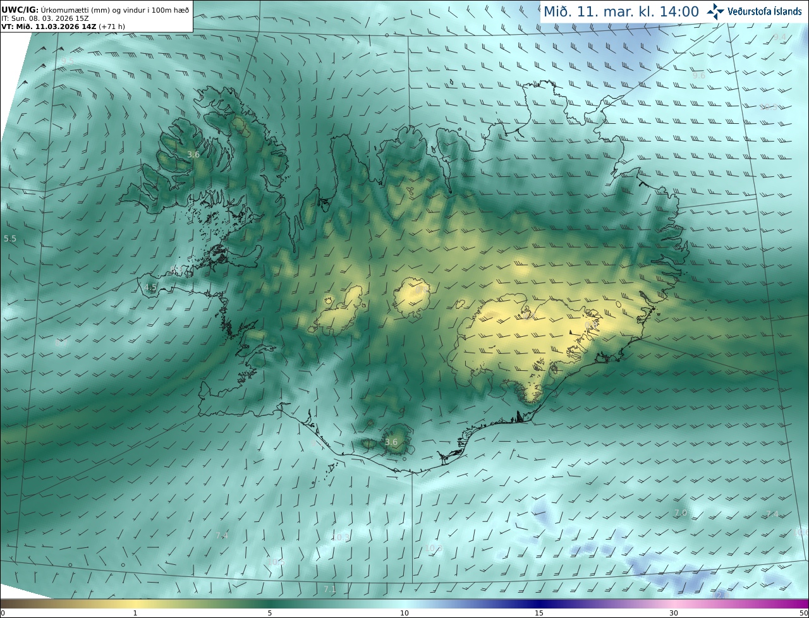Click the Veðurstofa Íslands logo emblem

[x=715, y=11]
